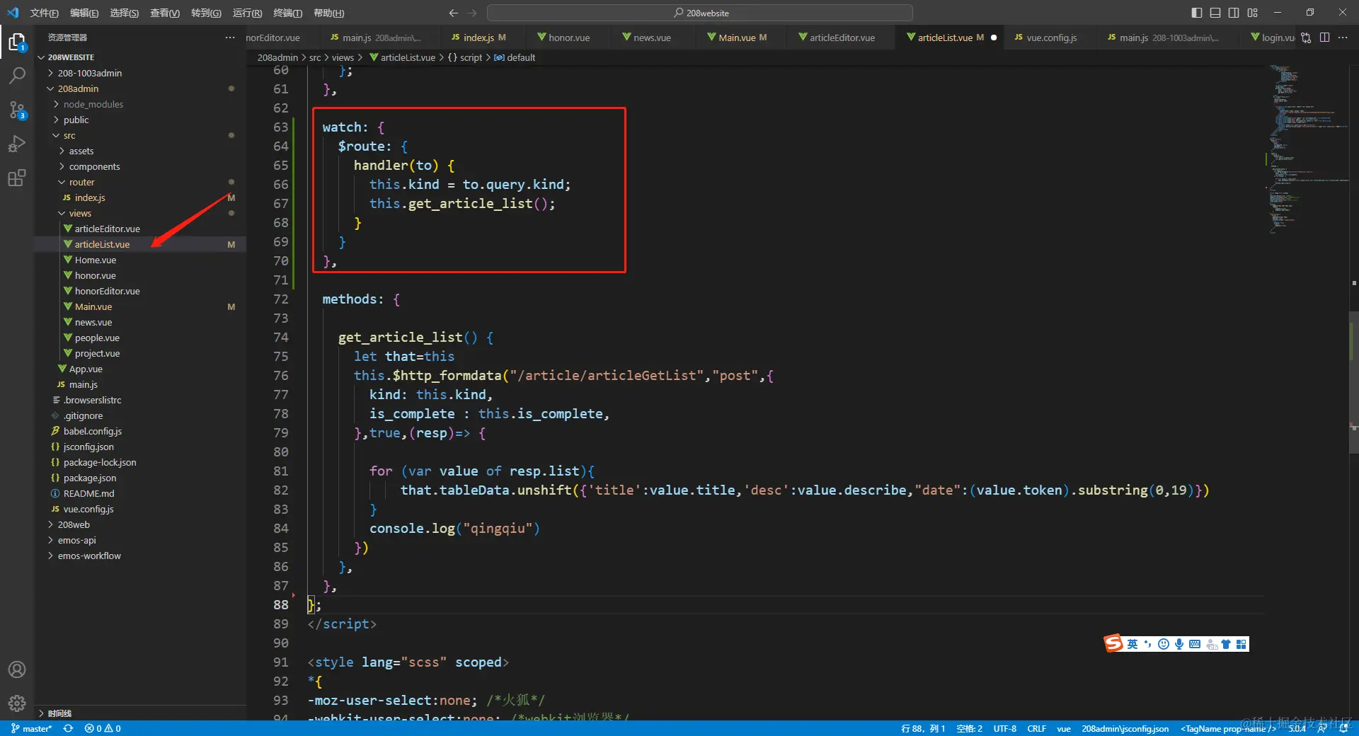Click the go back navigation arrow
1359x736 pixels.
pos(454,13)
